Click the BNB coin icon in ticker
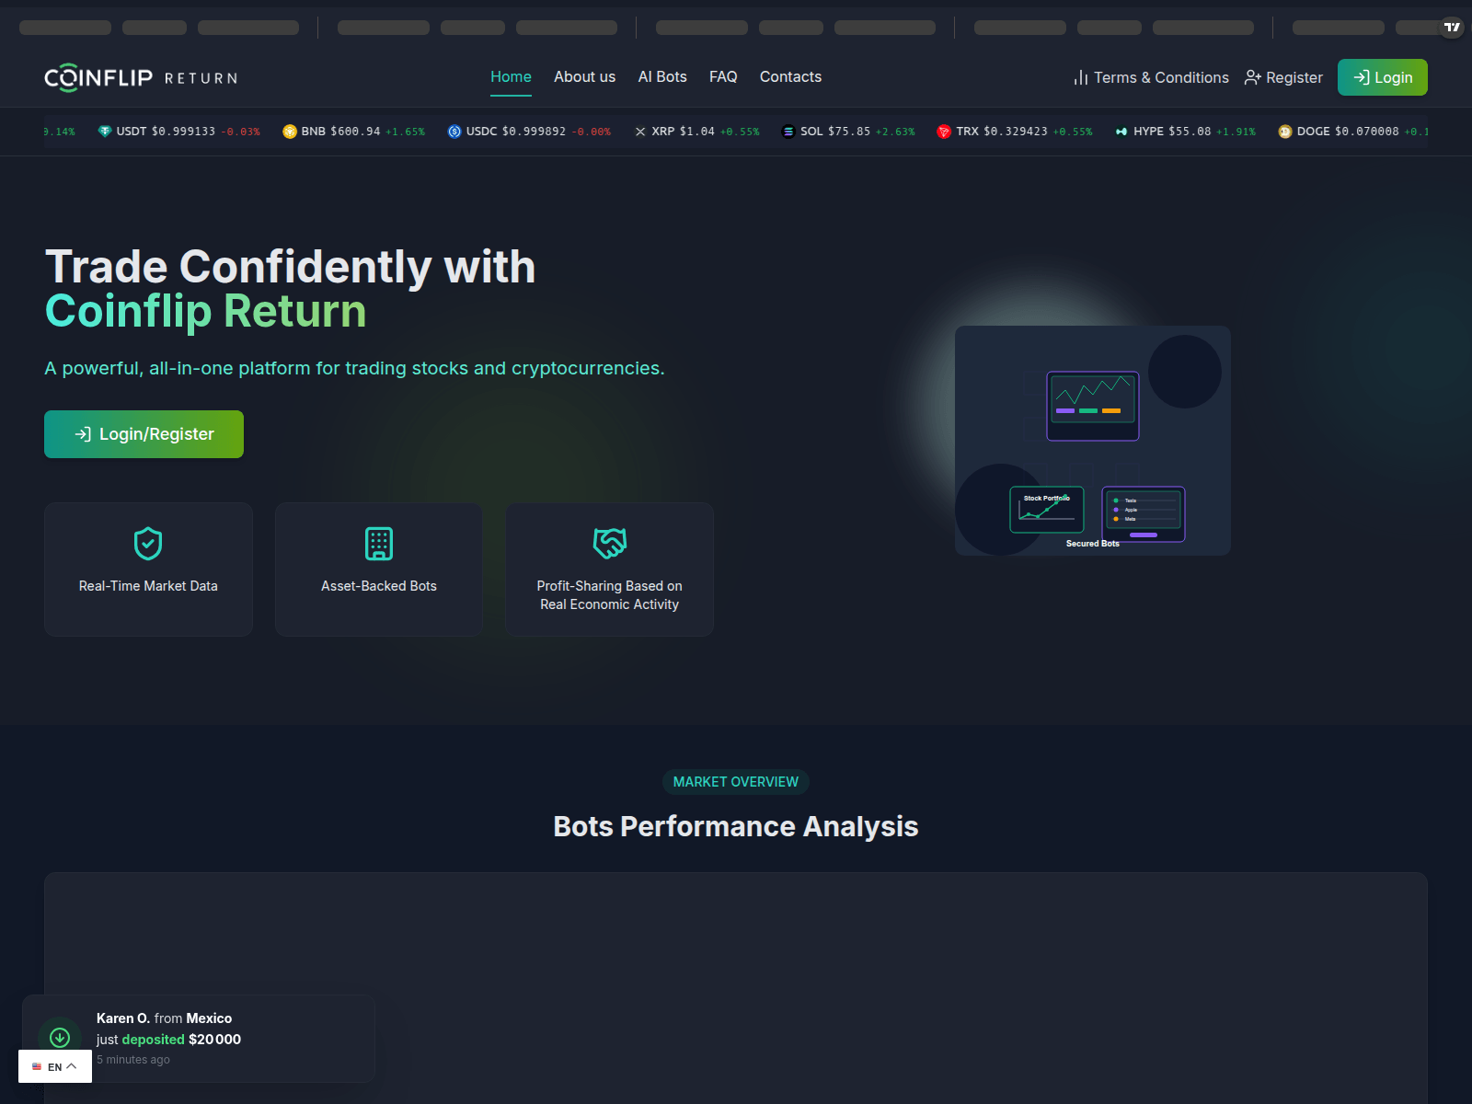The height and width of the screenshot is (1104, 1472). pyautogui.click(x=290, y=132)
